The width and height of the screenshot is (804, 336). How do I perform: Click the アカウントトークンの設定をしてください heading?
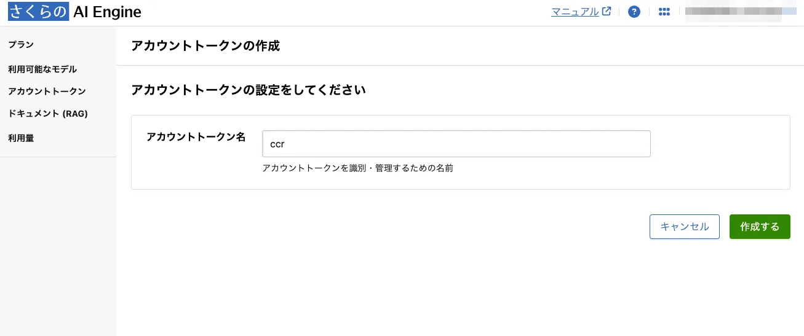click(x=249, y=90)
